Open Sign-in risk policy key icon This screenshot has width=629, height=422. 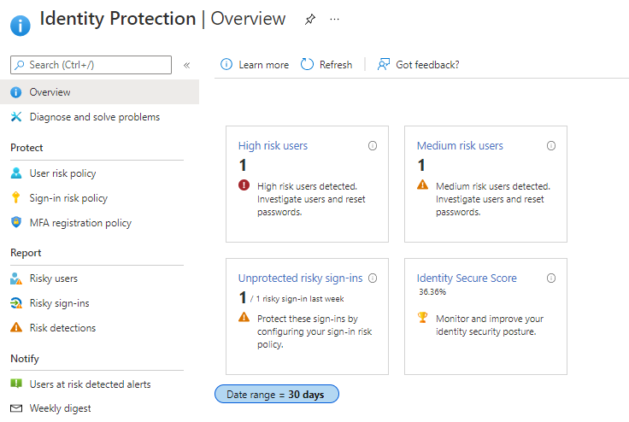(16, 198)
